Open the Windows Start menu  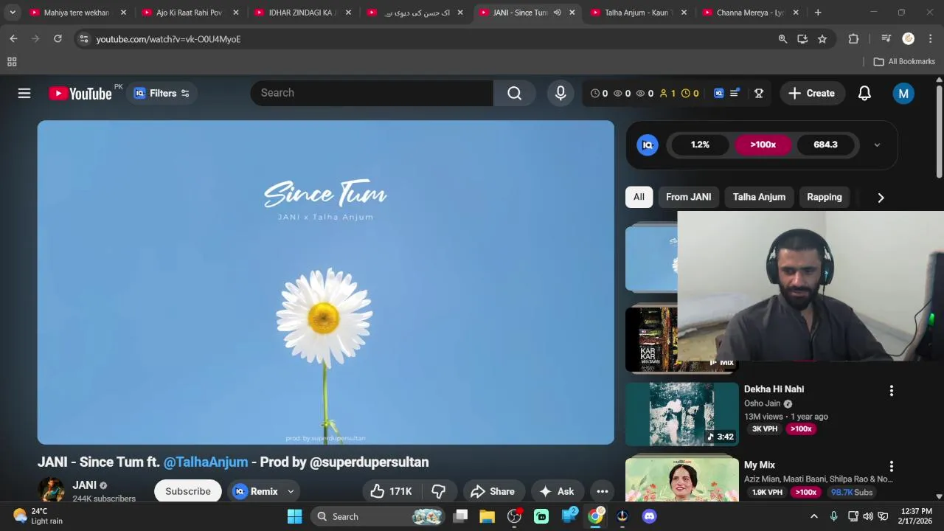pos(294,516)
